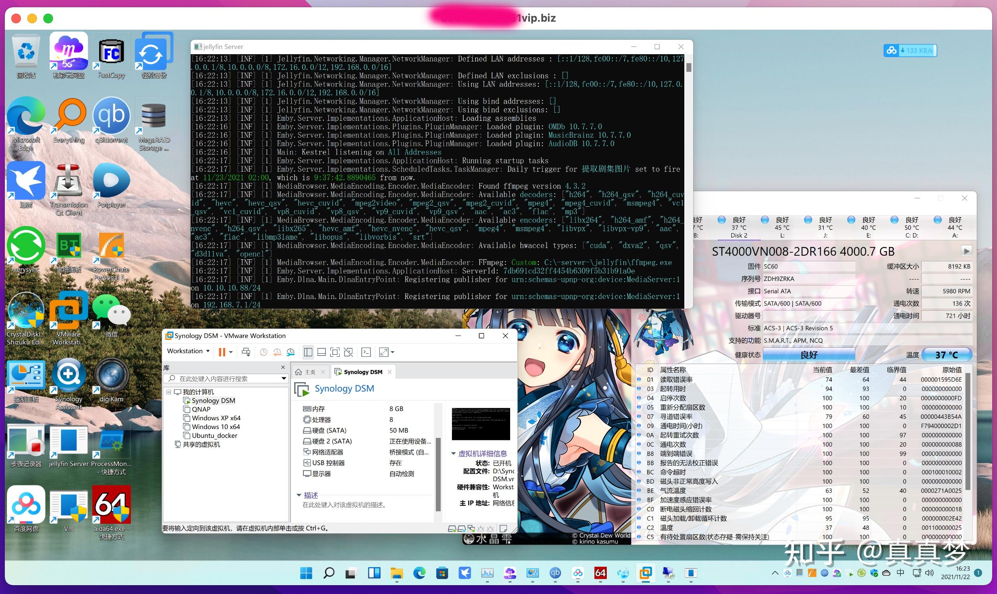Image resolution: width=997 pixels, height=594 pixels.
Task: Open the stretch mode dropdown arrow
Action: 392,352
